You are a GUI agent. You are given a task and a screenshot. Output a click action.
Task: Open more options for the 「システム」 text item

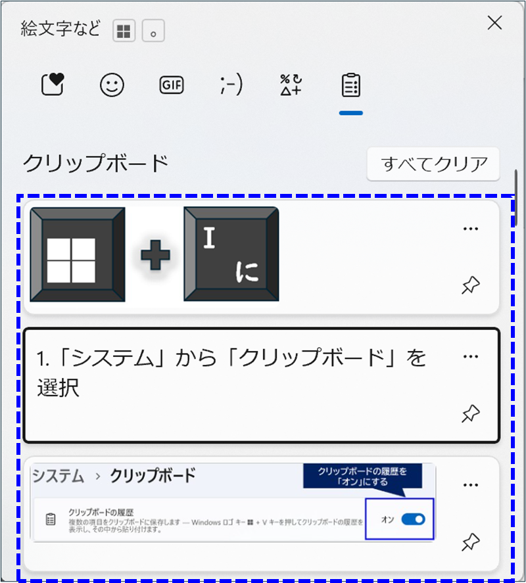pyautogui.click(x=470, y=356)
